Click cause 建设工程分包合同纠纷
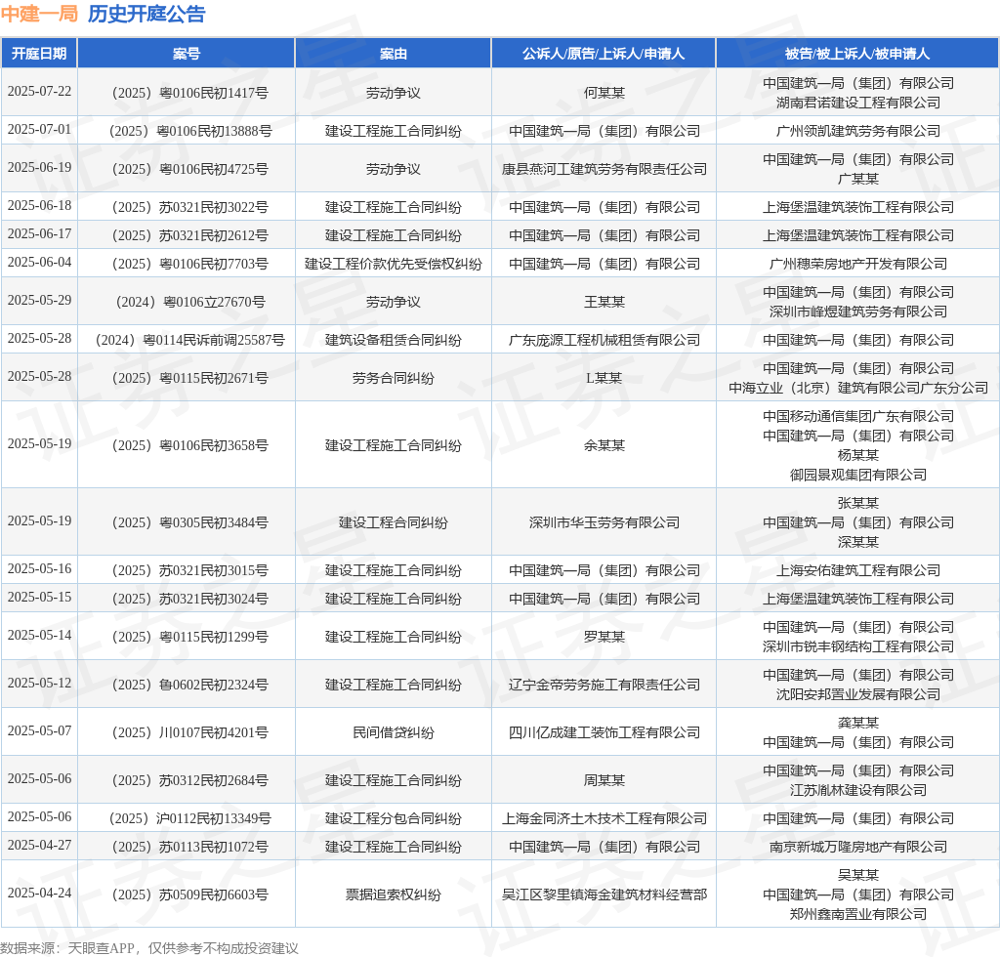The width and height of the screenshot is (1000, 957). pos(393,818)
